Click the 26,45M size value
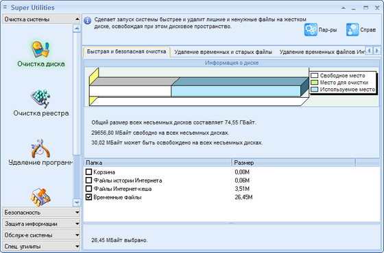This screenshot has height=253, width=384. tap(243, 197)
